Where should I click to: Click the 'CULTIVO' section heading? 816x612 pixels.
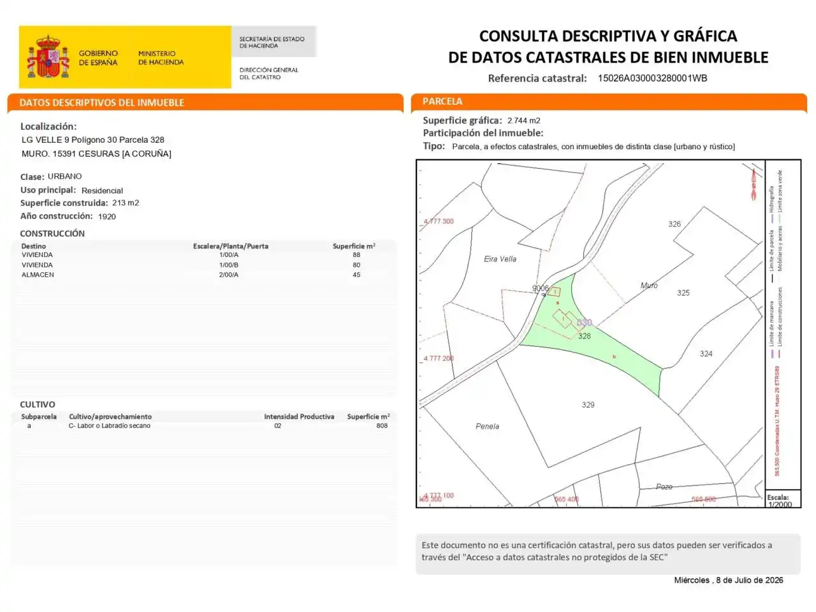click(x=38, y=405)
